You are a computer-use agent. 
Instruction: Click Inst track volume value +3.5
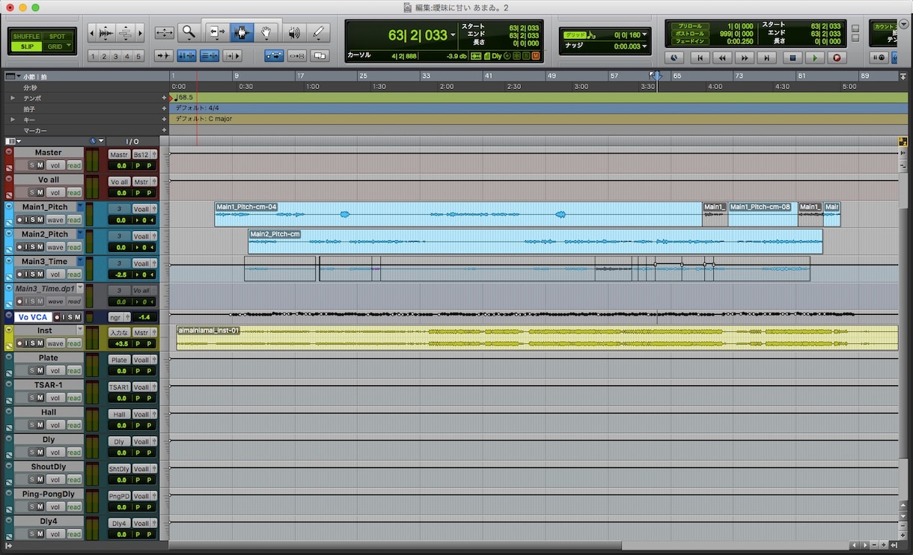[120, 343]
